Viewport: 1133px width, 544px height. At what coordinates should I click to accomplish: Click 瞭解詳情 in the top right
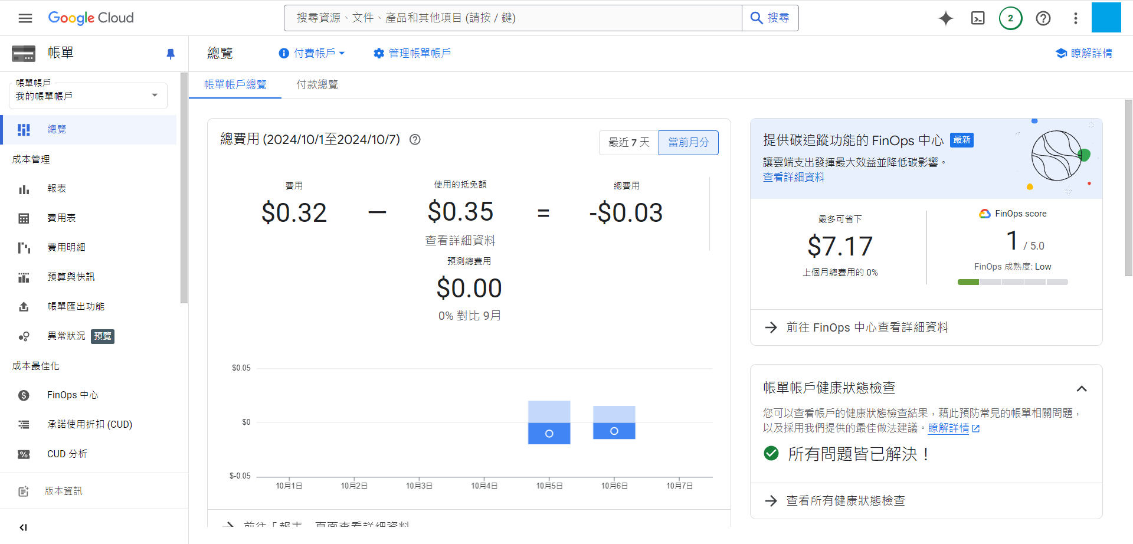[1084, 54]
